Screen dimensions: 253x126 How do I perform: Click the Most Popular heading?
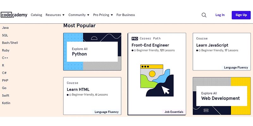[79, 26]
